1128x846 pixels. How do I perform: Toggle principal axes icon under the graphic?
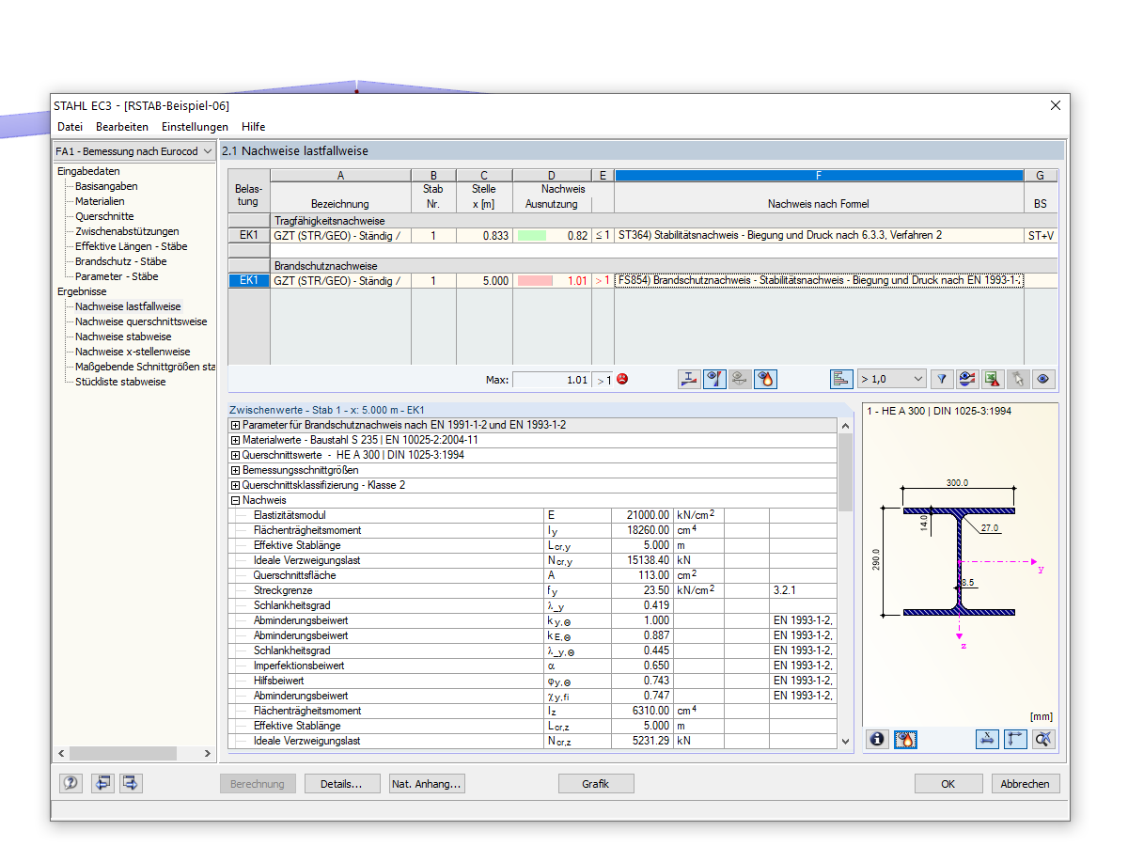click(x=1015, y=739)
